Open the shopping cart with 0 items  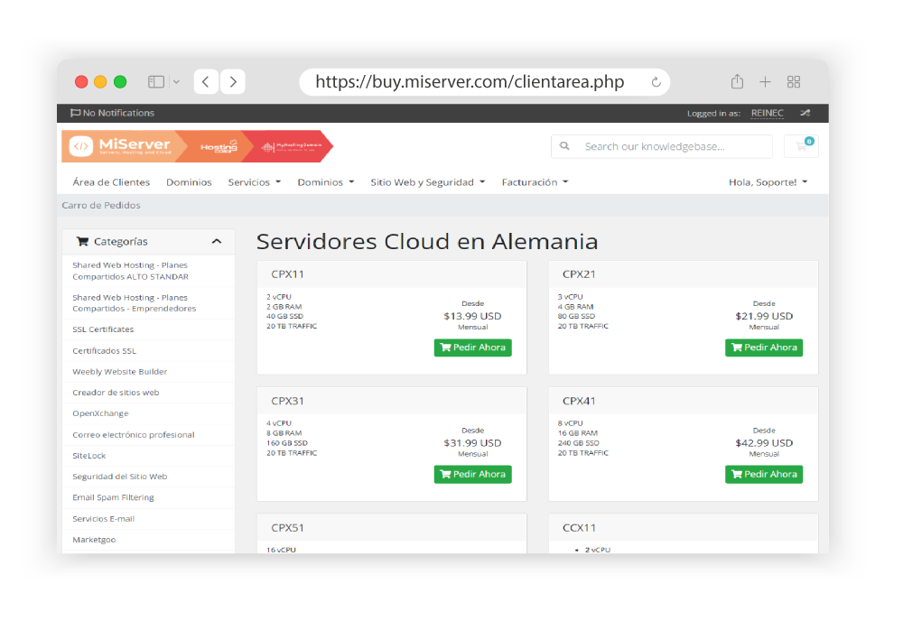click(x=800, y=145)
